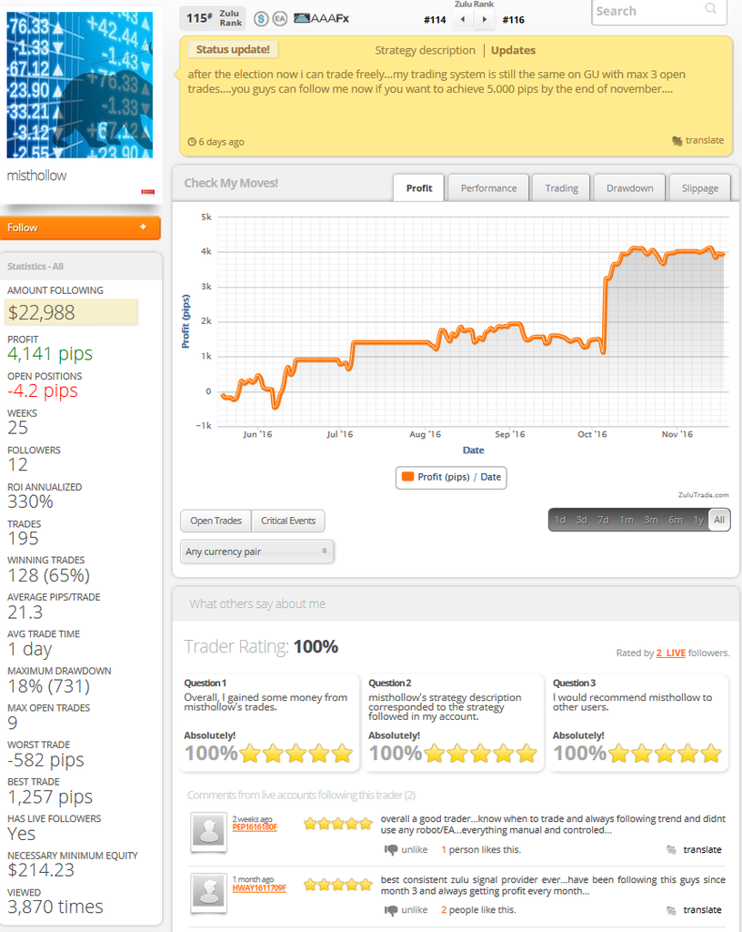Select the All time range
Viewport: 742px width, 932px height.
click(719, 520)
